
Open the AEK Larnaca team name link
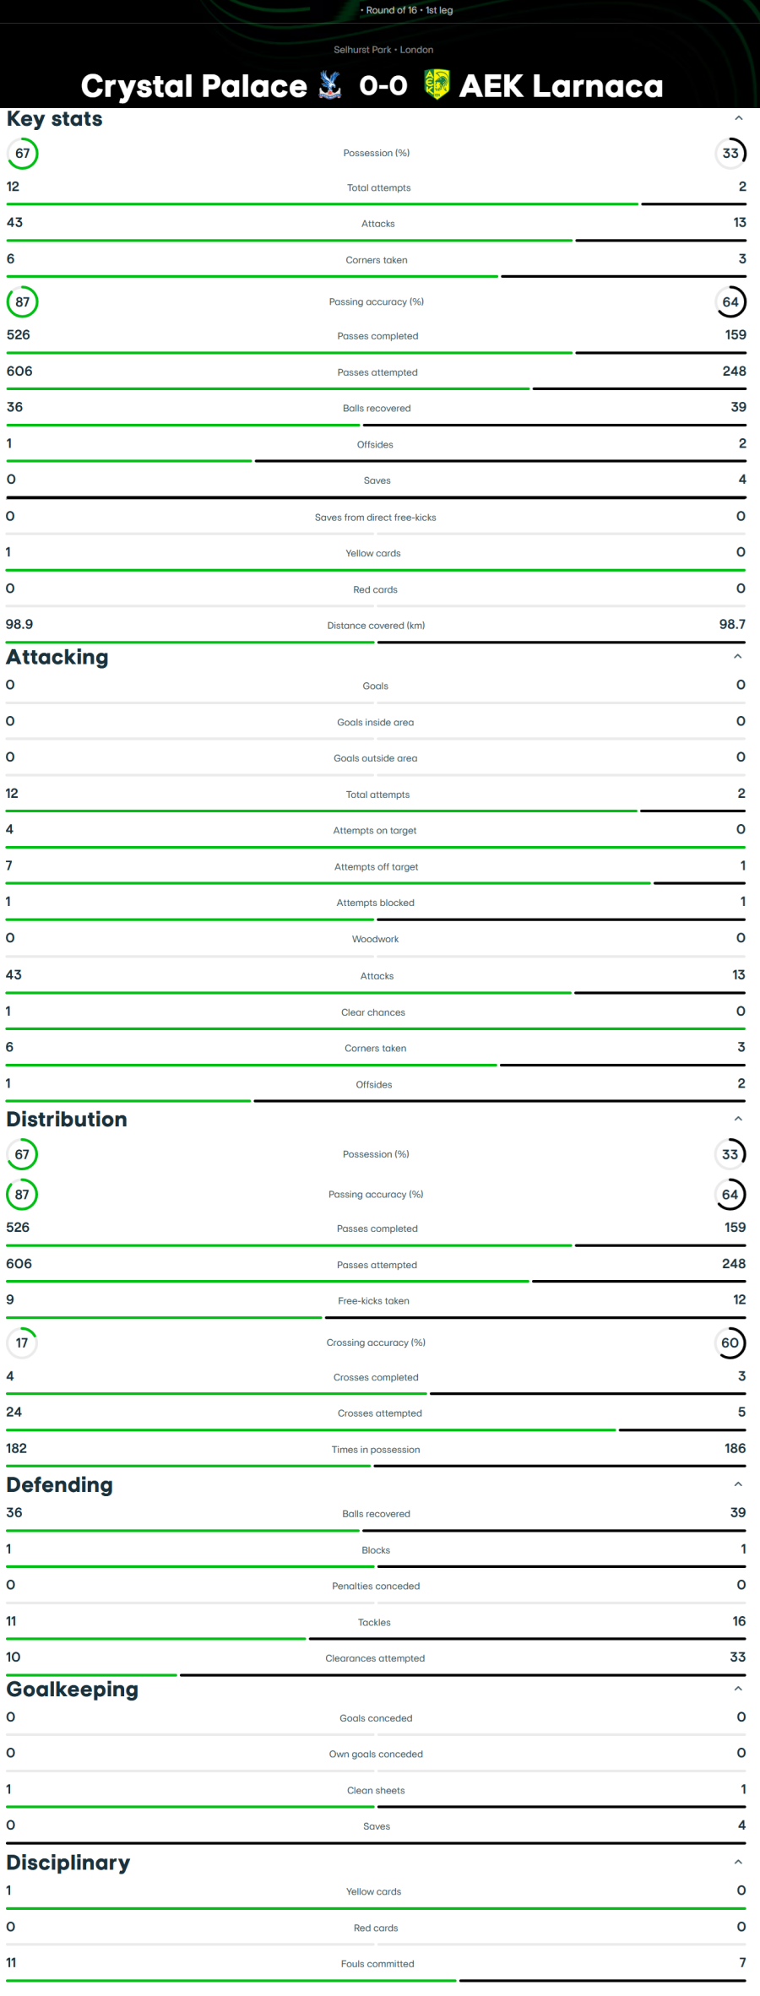coord(561,86)
